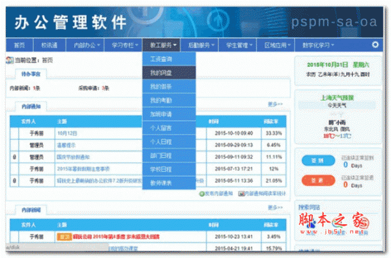Click the 发布内部通知 link
This screenshot has height=258, width=391.
(219, 194)
